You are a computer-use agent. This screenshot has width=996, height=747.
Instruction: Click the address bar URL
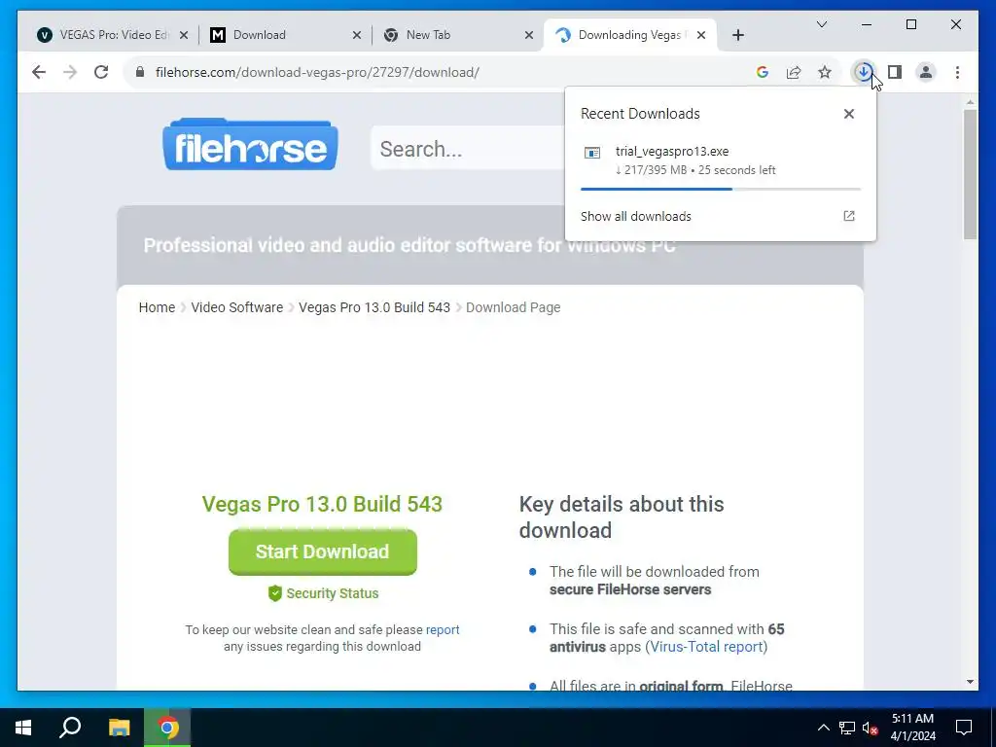[317, 72]
